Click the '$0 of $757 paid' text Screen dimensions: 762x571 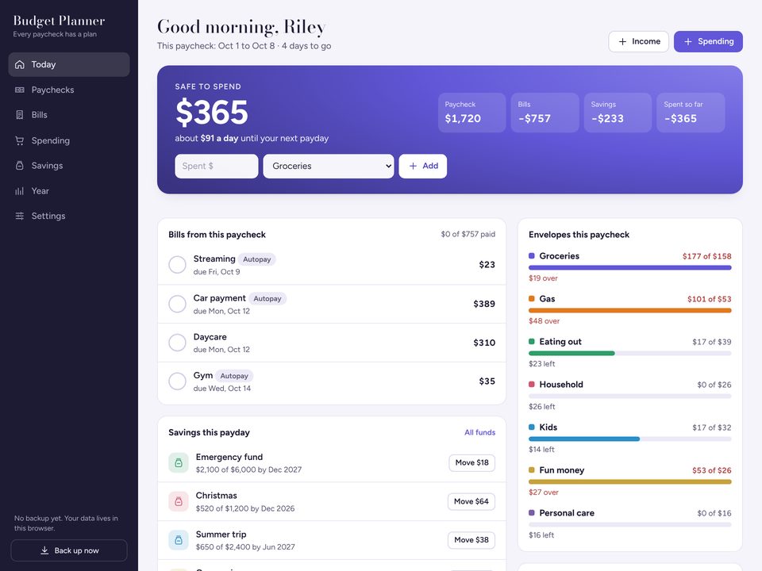pos(468,234)
